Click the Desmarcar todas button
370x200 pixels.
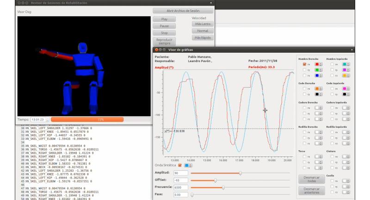tap(310, 180)
